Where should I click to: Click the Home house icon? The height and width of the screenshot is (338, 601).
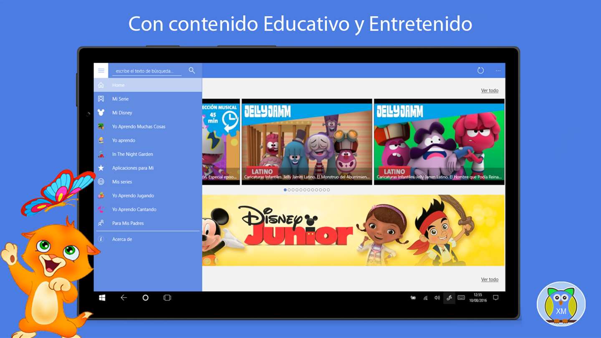pos(101,85)
